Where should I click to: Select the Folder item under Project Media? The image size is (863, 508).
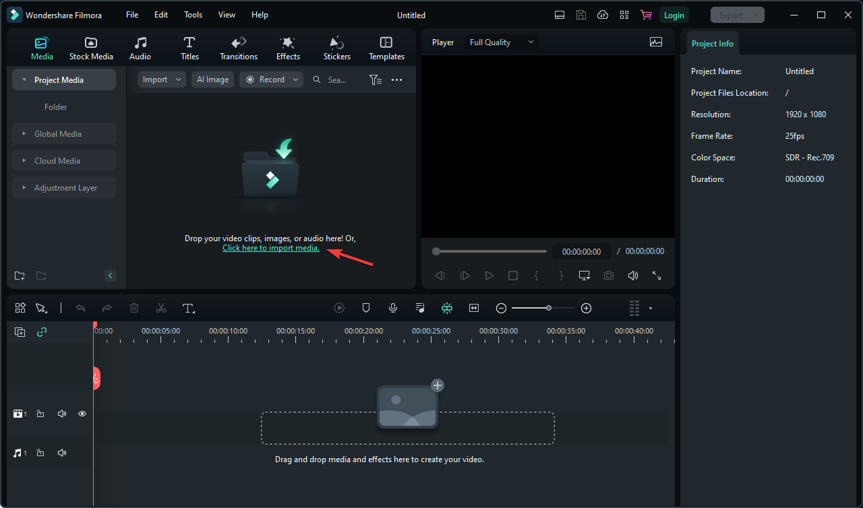tap(56, 106)
